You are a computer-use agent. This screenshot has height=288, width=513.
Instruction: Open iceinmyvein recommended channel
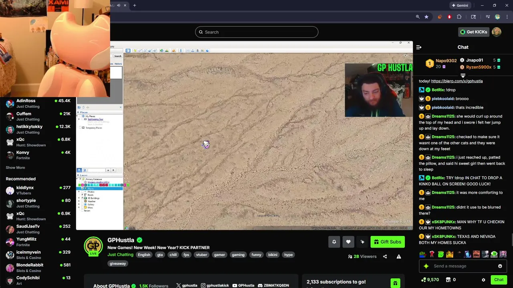38,255
